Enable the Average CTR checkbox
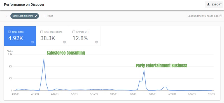Screen dimensions: 224x103 pos(74,32)
